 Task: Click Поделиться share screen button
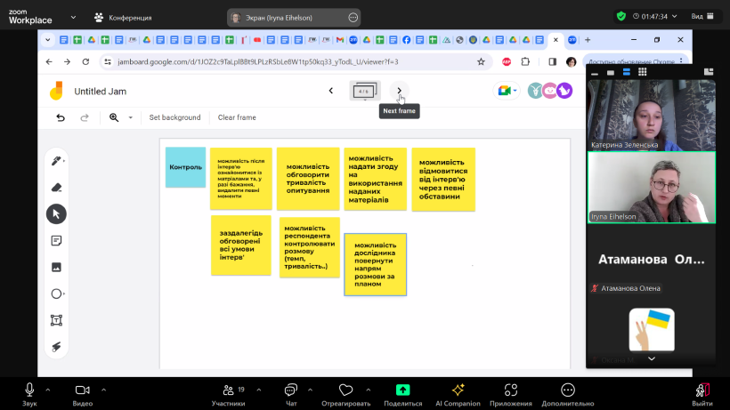pyautogui.click(x=402, y=395)
